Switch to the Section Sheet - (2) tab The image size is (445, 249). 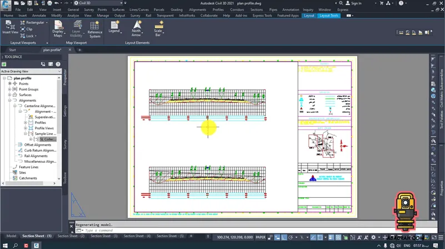(x=71, y=236)
